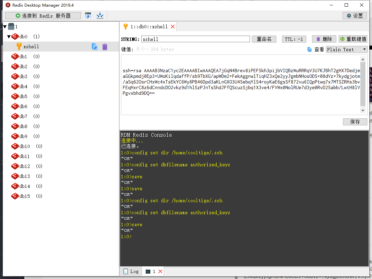The width and height of the screenshot is (372, 279).
Task: Click the value editor scrollbar thumb
Action: coord(363,84)
